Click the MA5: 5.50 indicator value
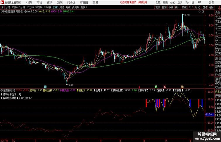This screenshot has width=221, height=142. tap(32, 12)
